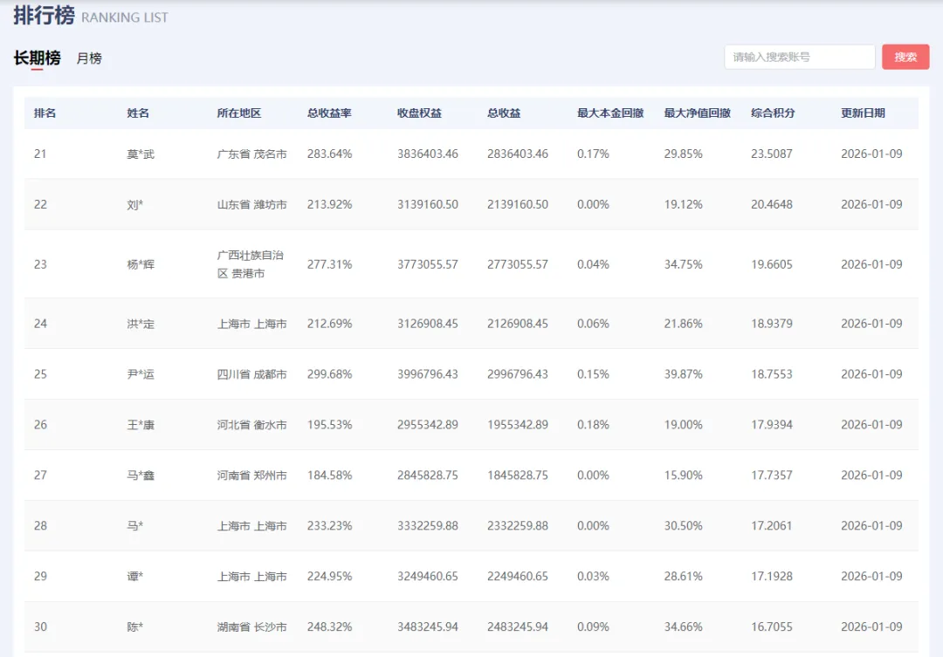Click the 总收益率 column header
Image resolution: width=943 pixels, height=657 pixels.
tap(329, 113)
